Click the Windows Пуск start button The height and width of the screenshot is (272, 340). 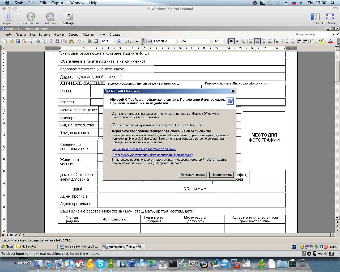(x=7, y=246)
